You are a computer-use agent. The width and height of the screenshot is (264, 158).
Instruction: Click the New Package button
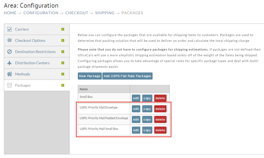[90, 76]
